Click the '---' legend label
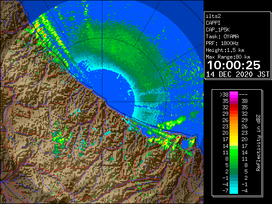This screenshot has height=204, width=272. 243,95
